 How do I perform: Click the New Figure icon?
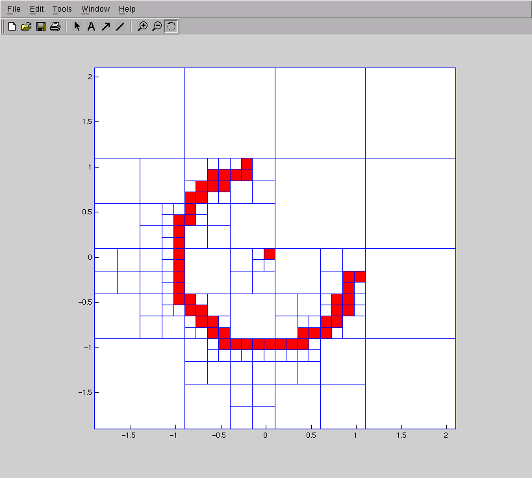[12, 27]
